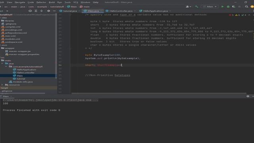
Task: Click the typo count indicator in the editor
Action: (244, 15)
